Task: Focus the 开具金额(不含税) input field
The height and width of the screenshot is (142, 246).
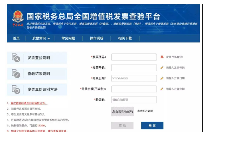Action: [x=134, y=89]
